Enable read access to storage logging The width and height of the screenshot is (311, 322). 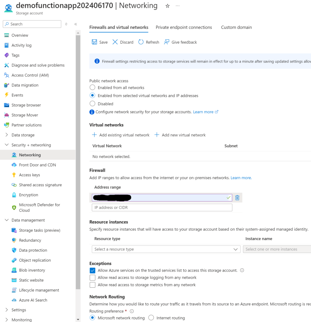(93, 277)
